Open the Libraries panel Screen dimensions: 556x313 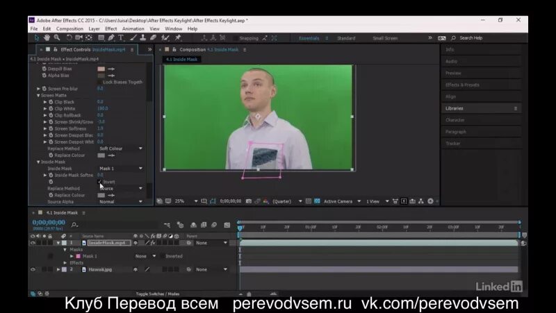tap(455, 108)
